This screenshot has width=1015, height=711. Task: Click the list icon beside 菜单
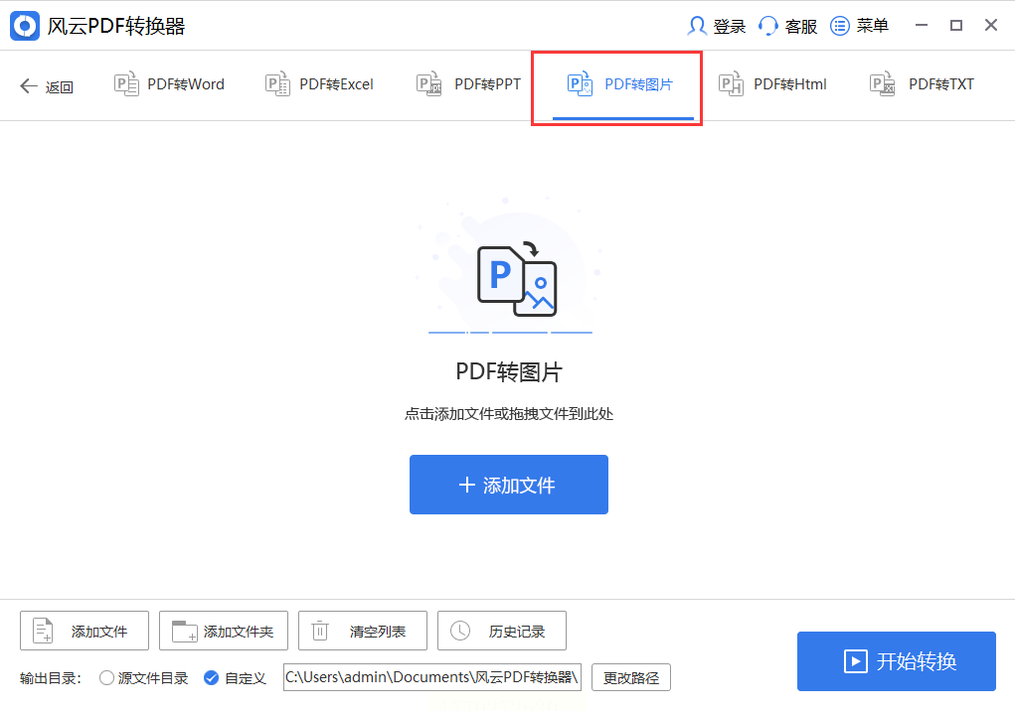(x=840, y=26)
